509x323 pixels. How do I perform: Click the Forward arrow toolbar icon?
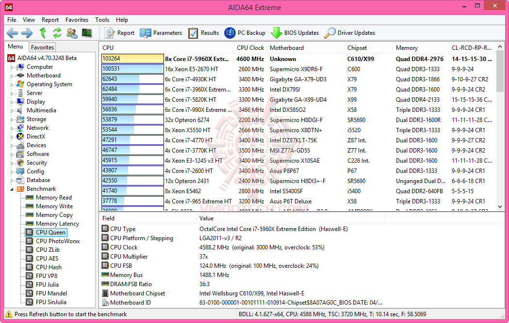point(27,33)
